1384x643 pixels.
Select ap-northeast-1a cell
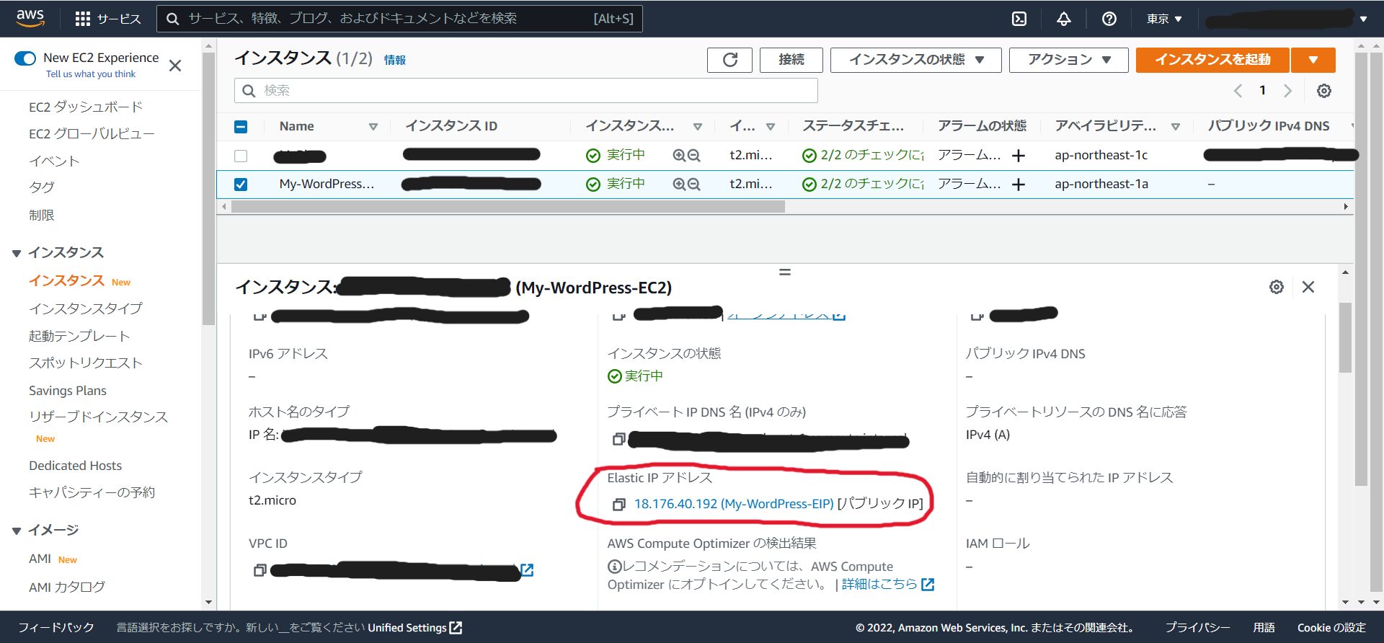pyautogui.click(x=1101, y=185)
